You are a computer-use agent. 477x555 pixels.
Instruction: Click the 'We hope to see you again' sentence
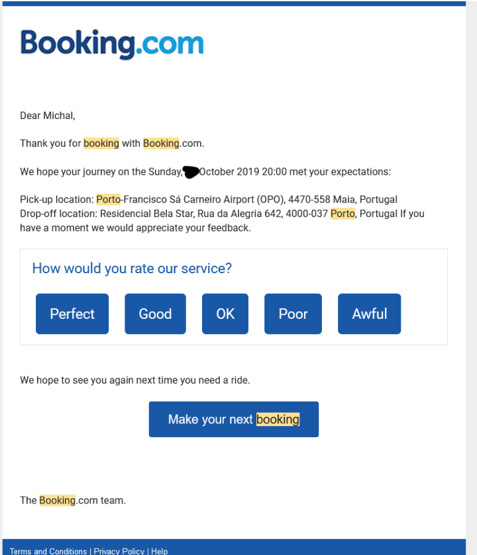135,380
